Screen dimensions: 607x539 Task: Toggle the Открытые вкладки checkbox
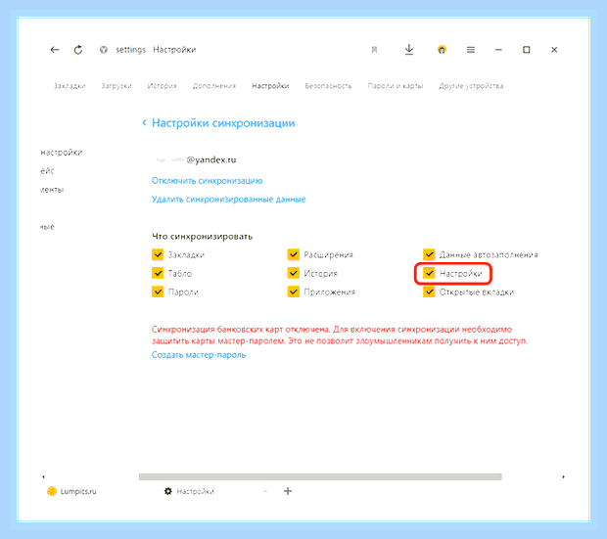(429, 292)
